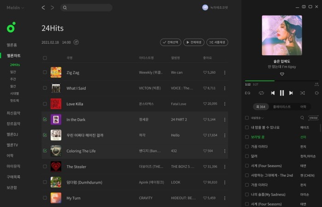Skip to next track
Viewport: 322px width, 207px height.
click(291, 93)
